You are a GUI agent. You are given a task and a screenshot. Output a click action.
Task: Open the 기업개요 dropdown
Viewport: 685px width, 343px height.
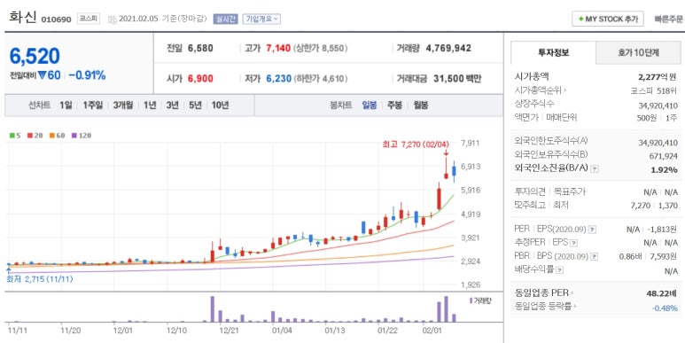point(261,19)
